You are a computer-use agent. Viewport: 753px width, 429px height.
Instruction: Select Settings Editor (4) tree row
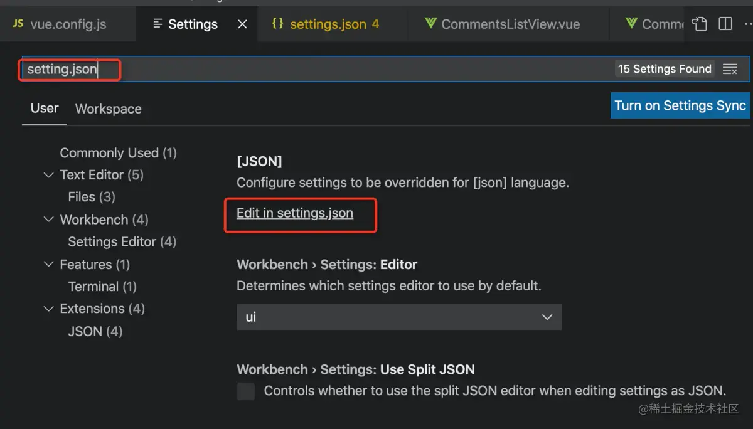tap(122, 241)
